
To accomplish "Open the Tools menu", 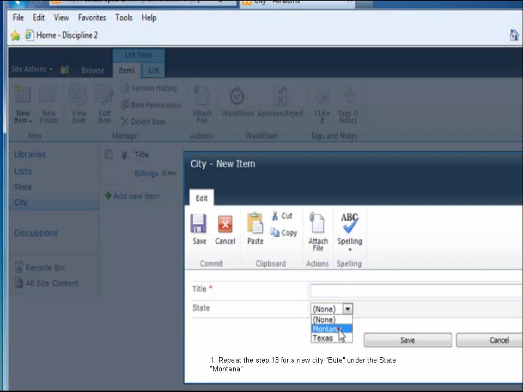I will pos(124,17).
